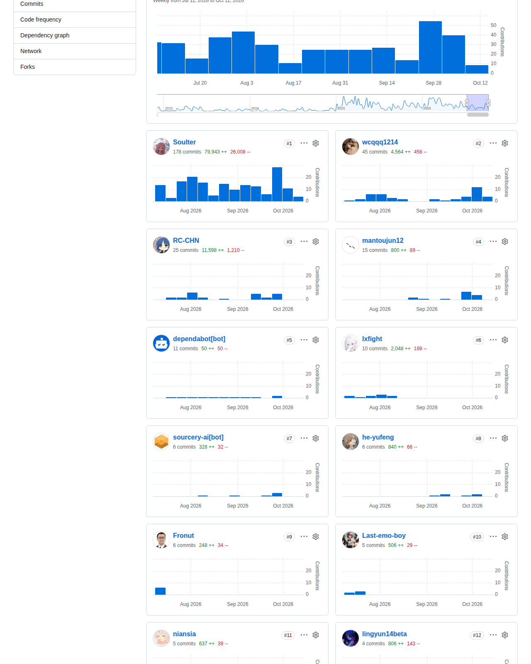Open settings gear on Fronut card

(x=316, y=537)
